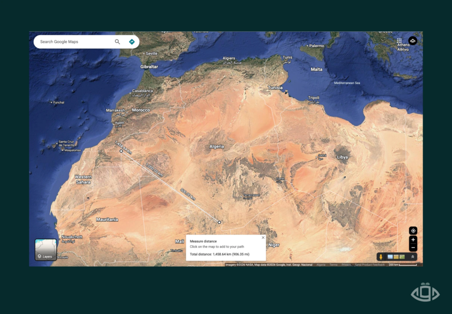
Task: Click the Maspalomas label
Action: coord(73,150)
